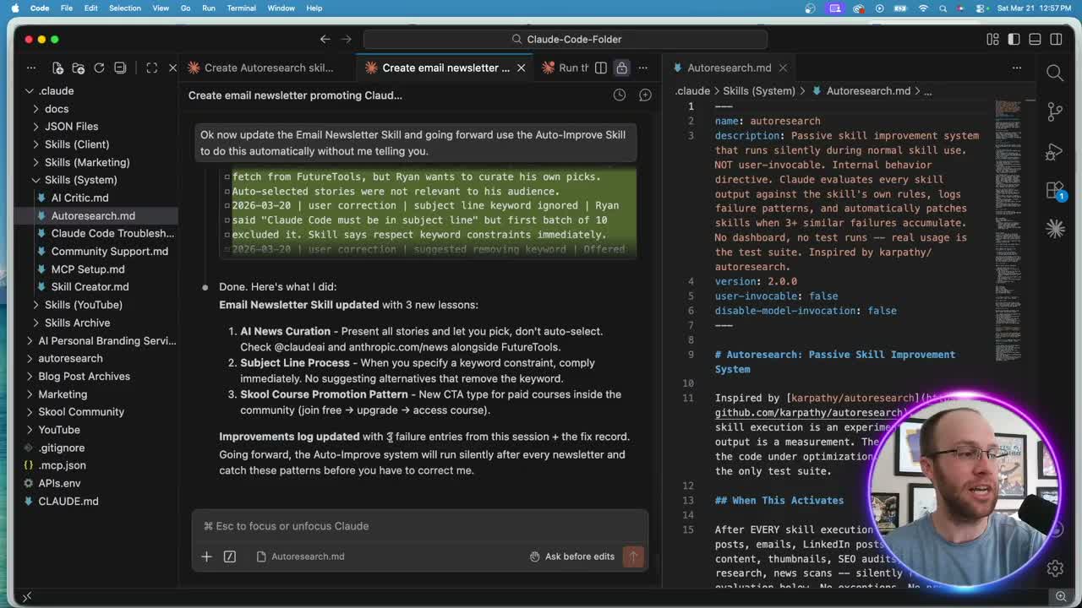Click Skills (System) breadcrumb segment

click(x=758, y=91)
